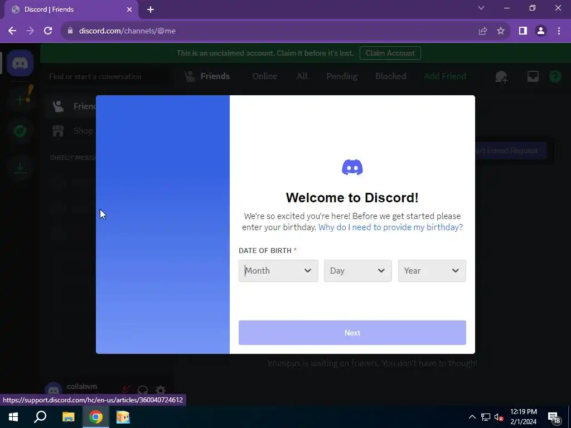Bookmark this tab with the star icon
The width and height of the screenshot is (571, 428).
[x=501, y=31]
